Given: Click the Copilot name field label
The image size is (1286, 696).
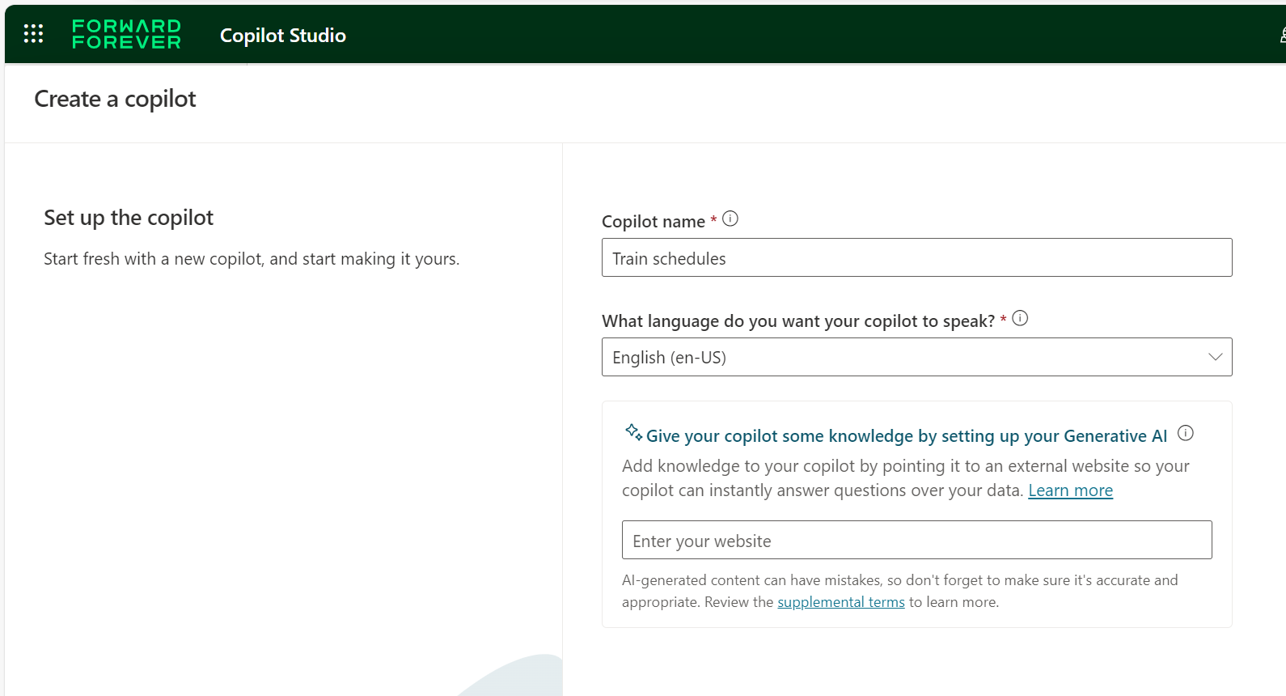Looking at the screenshot, I should pos(653,222).
